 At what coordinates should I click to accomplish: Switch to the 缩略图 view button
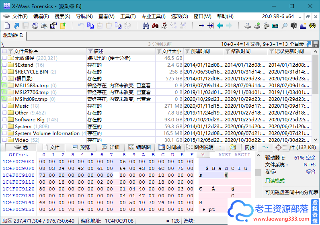point(139,147)
